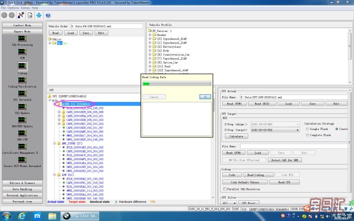Viewport: 354px width, 221px height.
Task: Expand the CAFD_00001E29_006_006_065 node
Action: (x=59, y=112)
